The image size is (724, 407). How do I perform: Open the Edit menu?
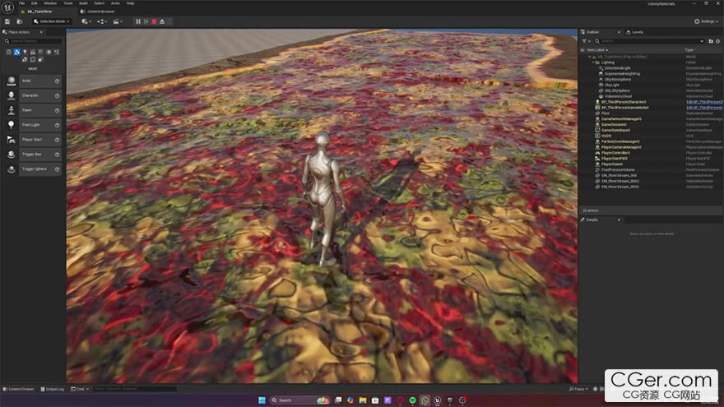point(35,3)
